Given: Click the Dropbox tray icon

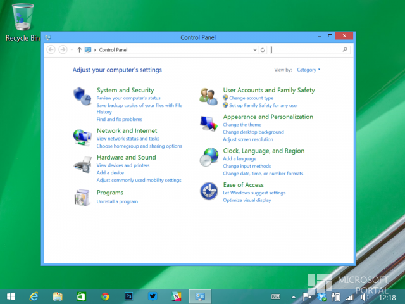Looking at the screenshot, I should [x=321, y=297].
